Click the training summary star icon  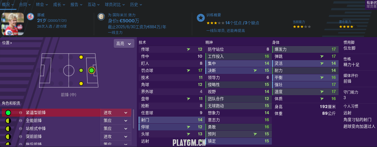[x=200, y=18]
